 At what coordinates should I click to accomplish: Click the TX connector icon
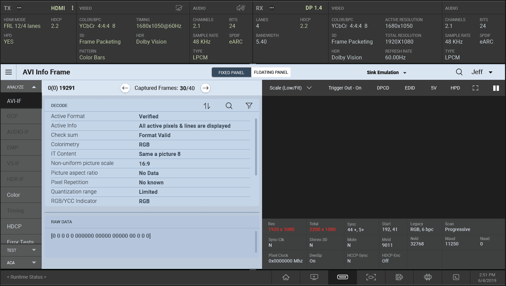click(x=19, y=8)
